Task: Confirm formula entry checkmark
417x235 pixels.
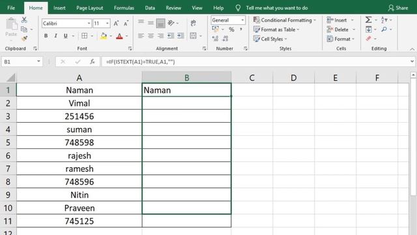Action: tap(78, 62)
